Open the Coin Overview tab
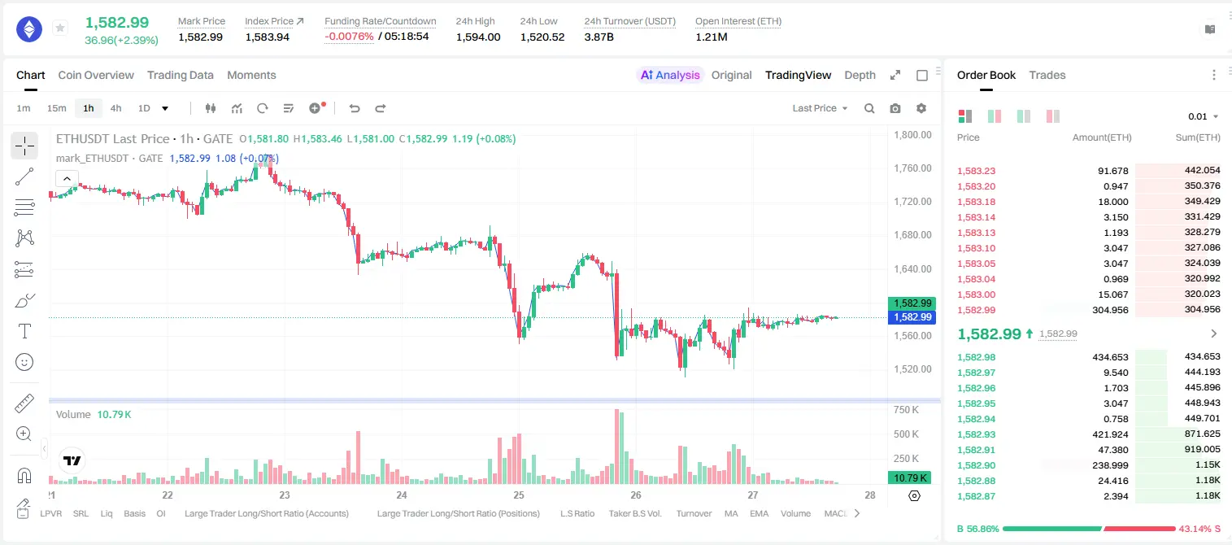 tap(96, 75)
